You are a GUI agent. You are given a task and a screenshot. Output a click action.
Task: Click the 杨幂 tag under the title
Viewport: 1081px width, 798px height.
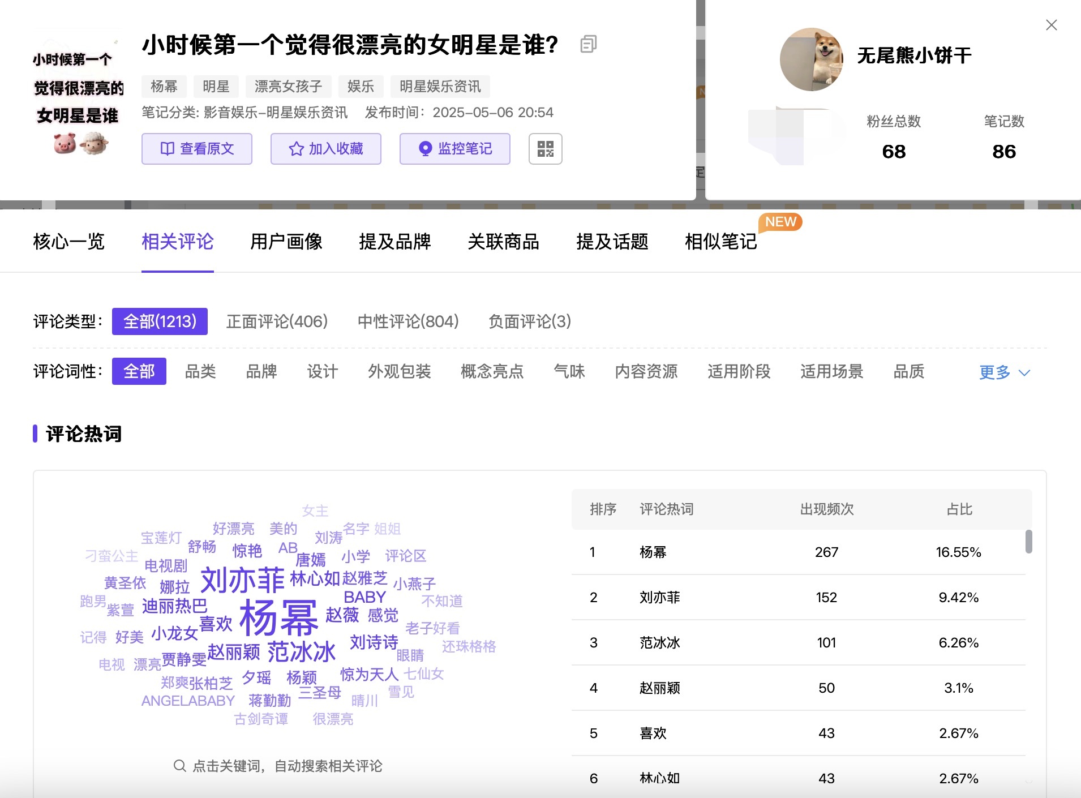[x=164, y=87]
